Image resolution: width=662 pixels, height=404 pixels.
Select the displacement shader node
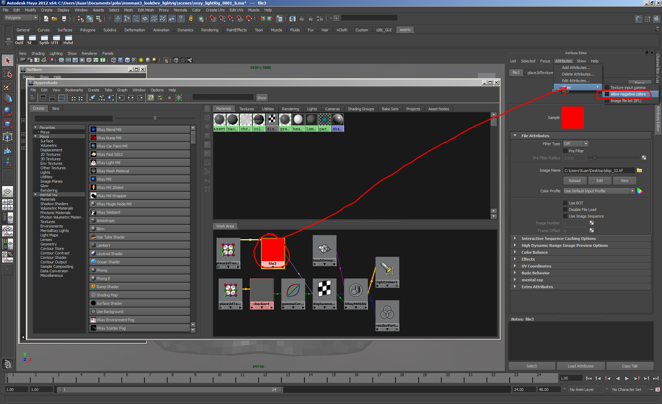(x=324, y=294)
